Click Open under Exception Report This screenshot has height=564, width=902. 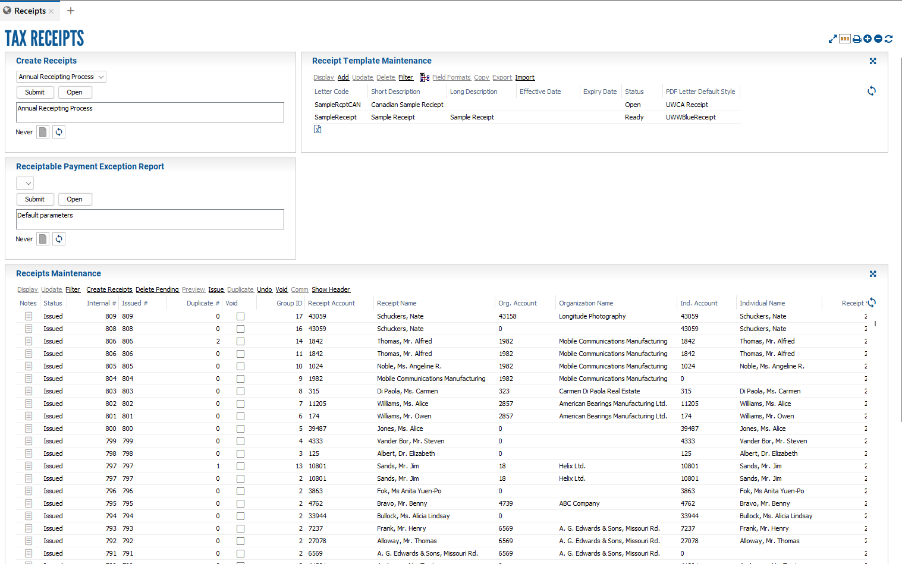pyautogui.click(x=75, y=199)
